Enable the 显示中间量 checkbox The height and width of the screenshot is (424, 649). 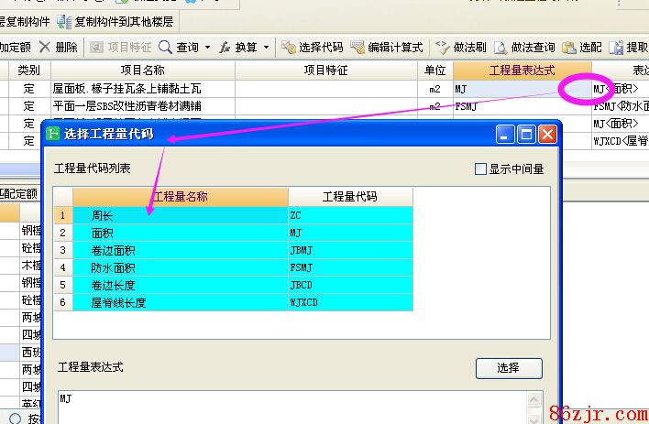coord(480,169)
